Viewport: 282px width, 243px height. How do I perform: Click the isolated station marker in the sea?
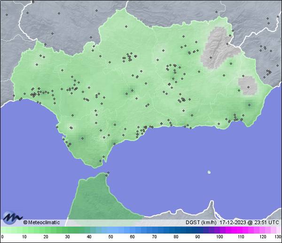(209, 172)
